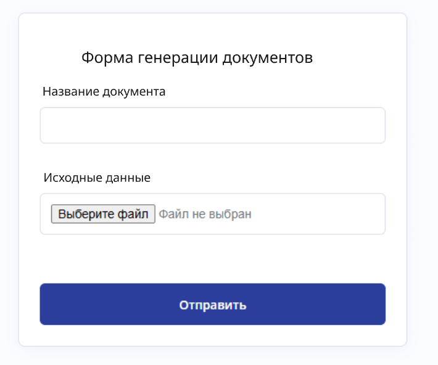Place cursor in the document title input

point(212,126)
